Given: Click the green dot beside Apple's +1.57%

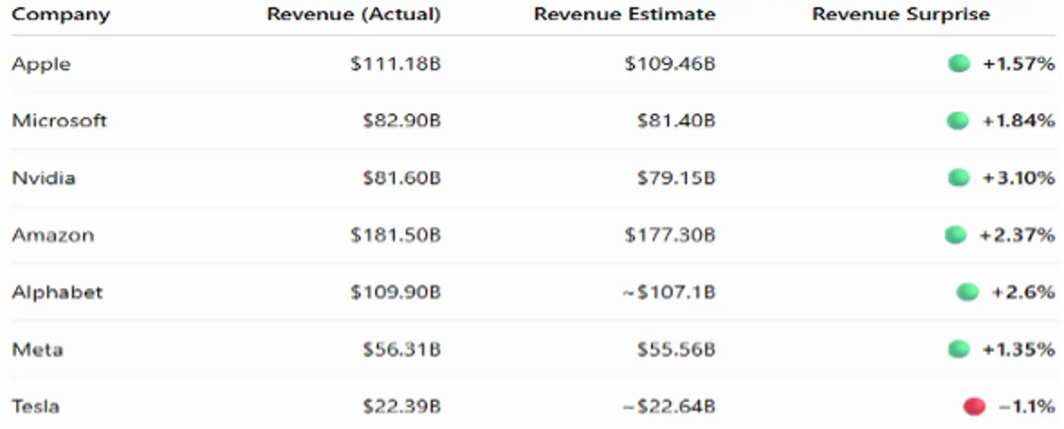Looking at the screenshot, I should coord(959,64).
